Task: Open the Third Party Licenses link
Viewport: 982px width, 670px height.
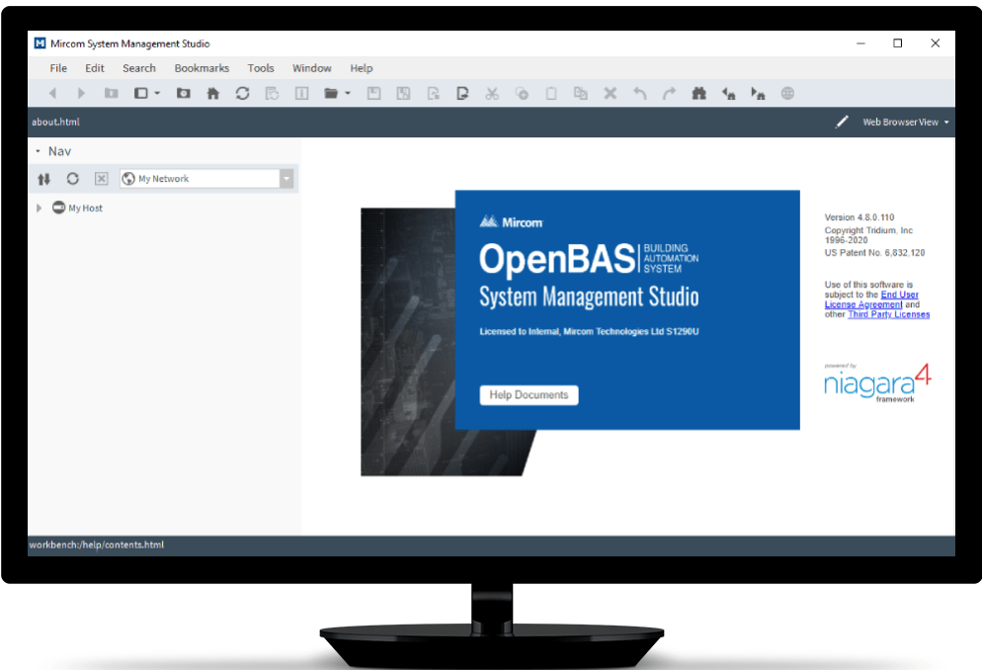Action: [889, 314]
